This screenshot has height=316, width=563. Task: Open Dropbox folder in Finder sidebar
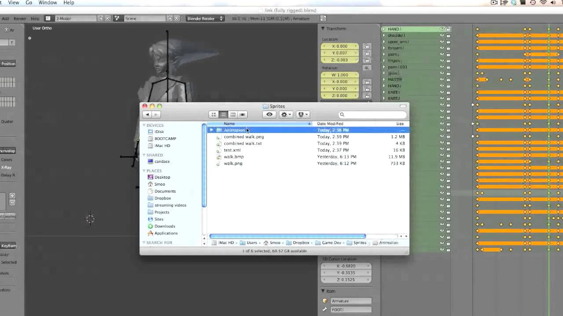[162, 198]
